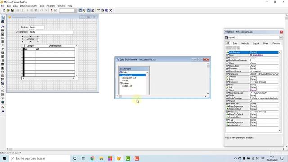Toggle the Builder Lock wand icon

tap(3, 107)
